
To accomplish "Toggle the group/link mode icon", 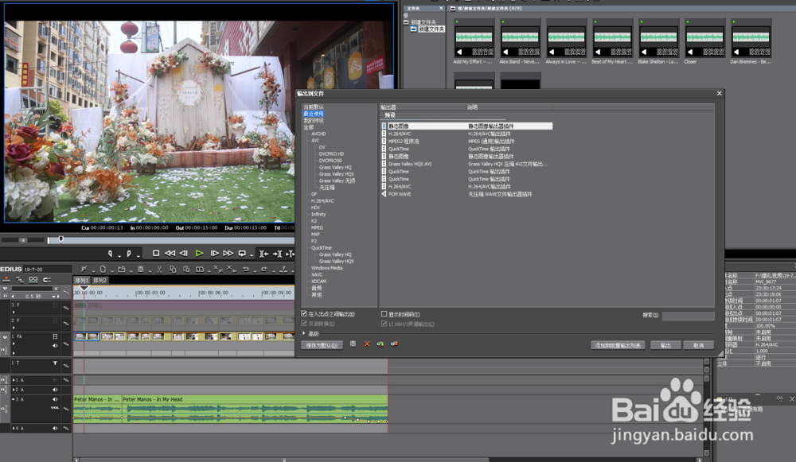I will point(33,279).
